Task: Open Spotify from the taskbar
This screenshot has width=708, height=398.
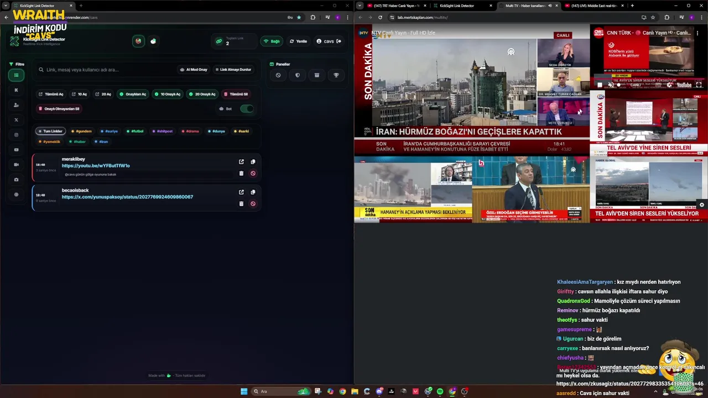Action: click(x=440, y=391)
